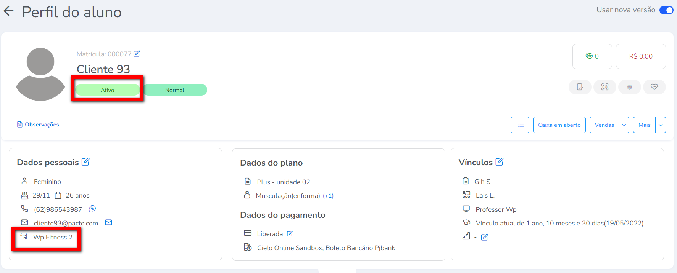Send email using envelope icon beside address

(x=108, y=222)
